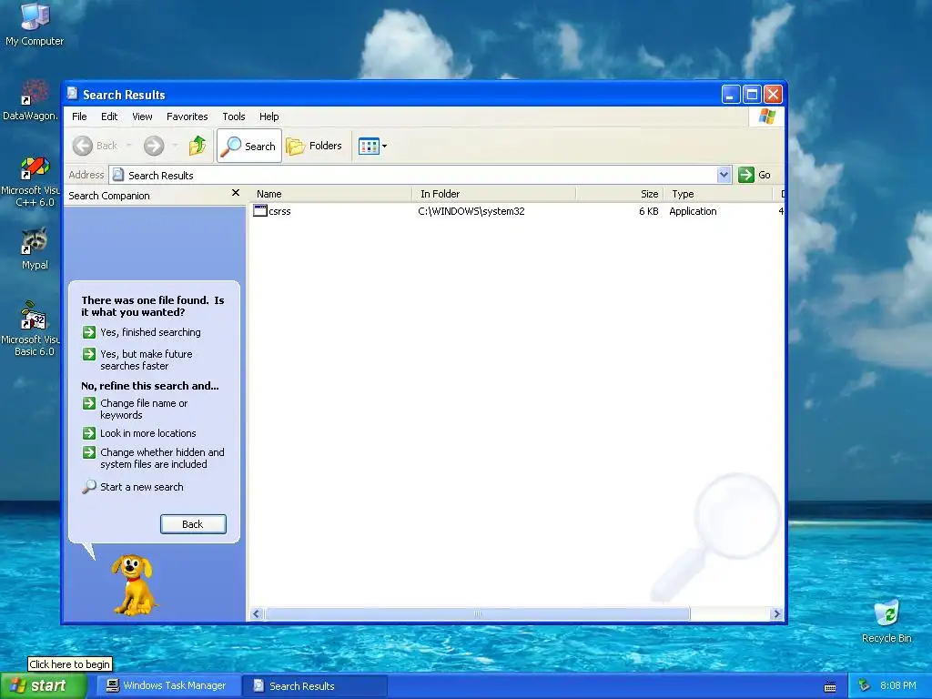Click the 8:08 PM clock

tap(898, 686)
